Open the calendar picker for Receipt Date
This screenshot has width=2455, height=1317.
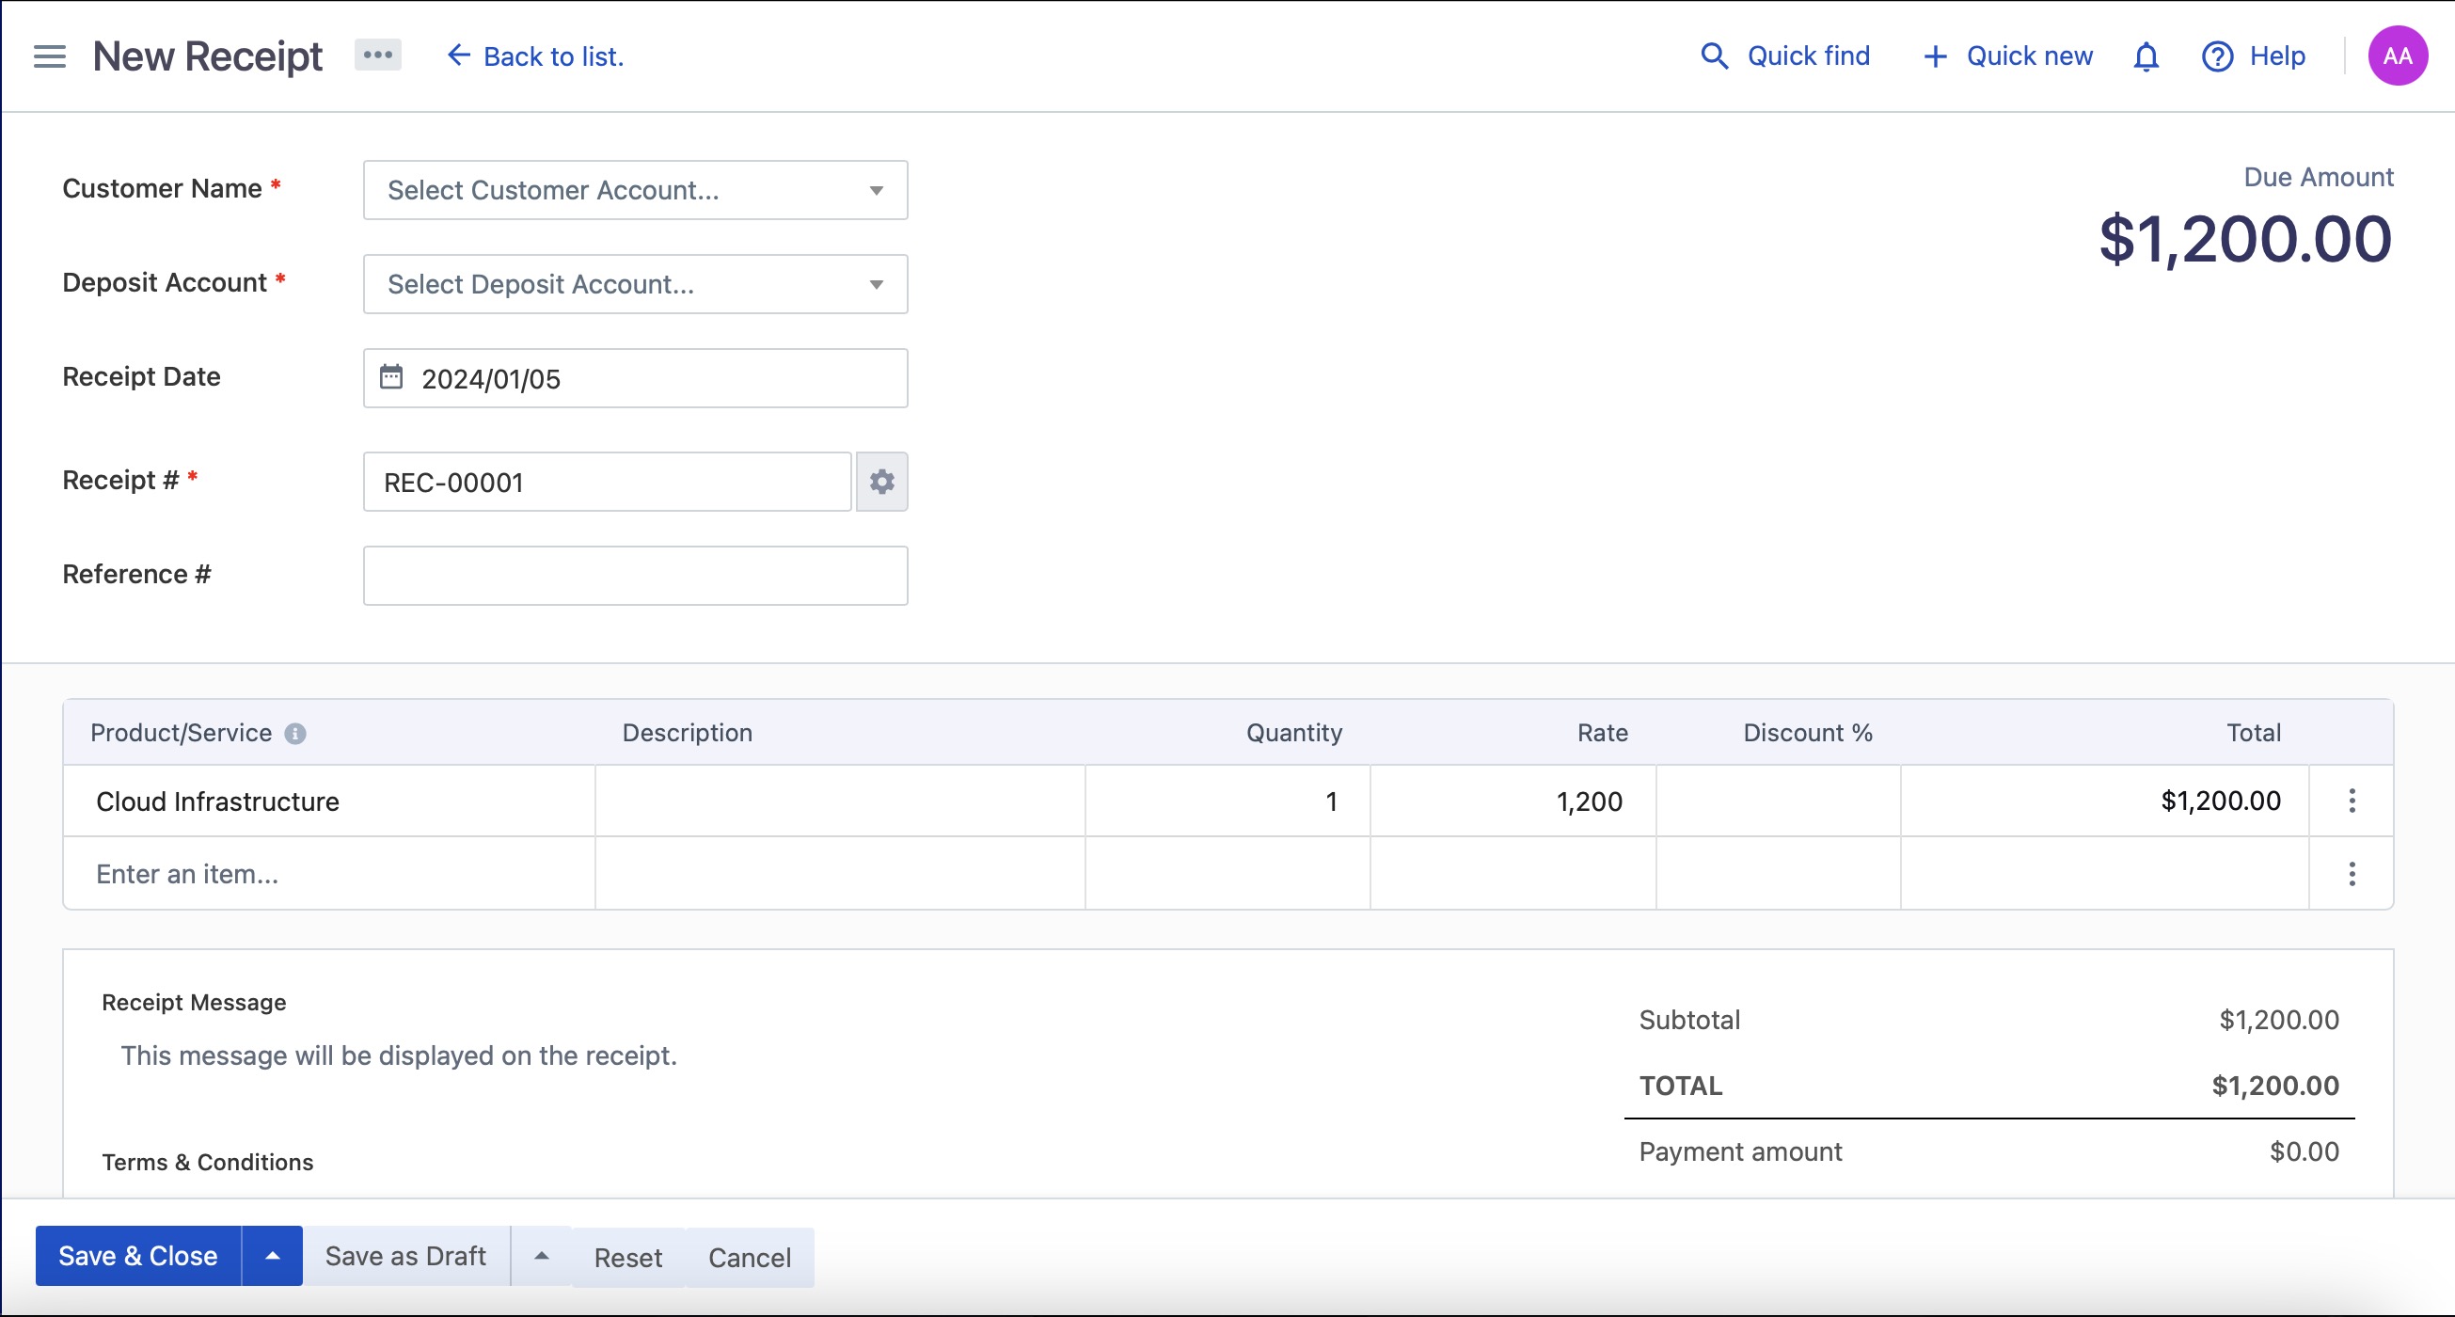pyautogui.click(x=393, y=377)
